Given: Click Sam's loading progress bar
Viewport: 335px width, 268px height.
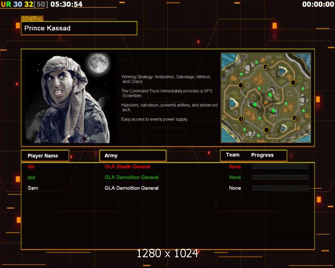Looking at the screenshot, I should (281, 188).
